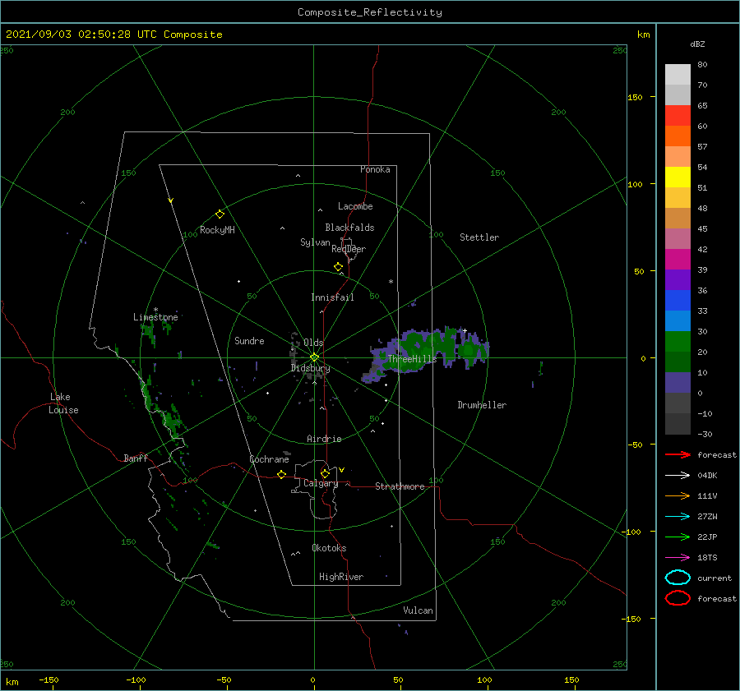Click the dBZ legend heading
The height and width of the screenshot is (691, 740).
(x=697, y=44)
